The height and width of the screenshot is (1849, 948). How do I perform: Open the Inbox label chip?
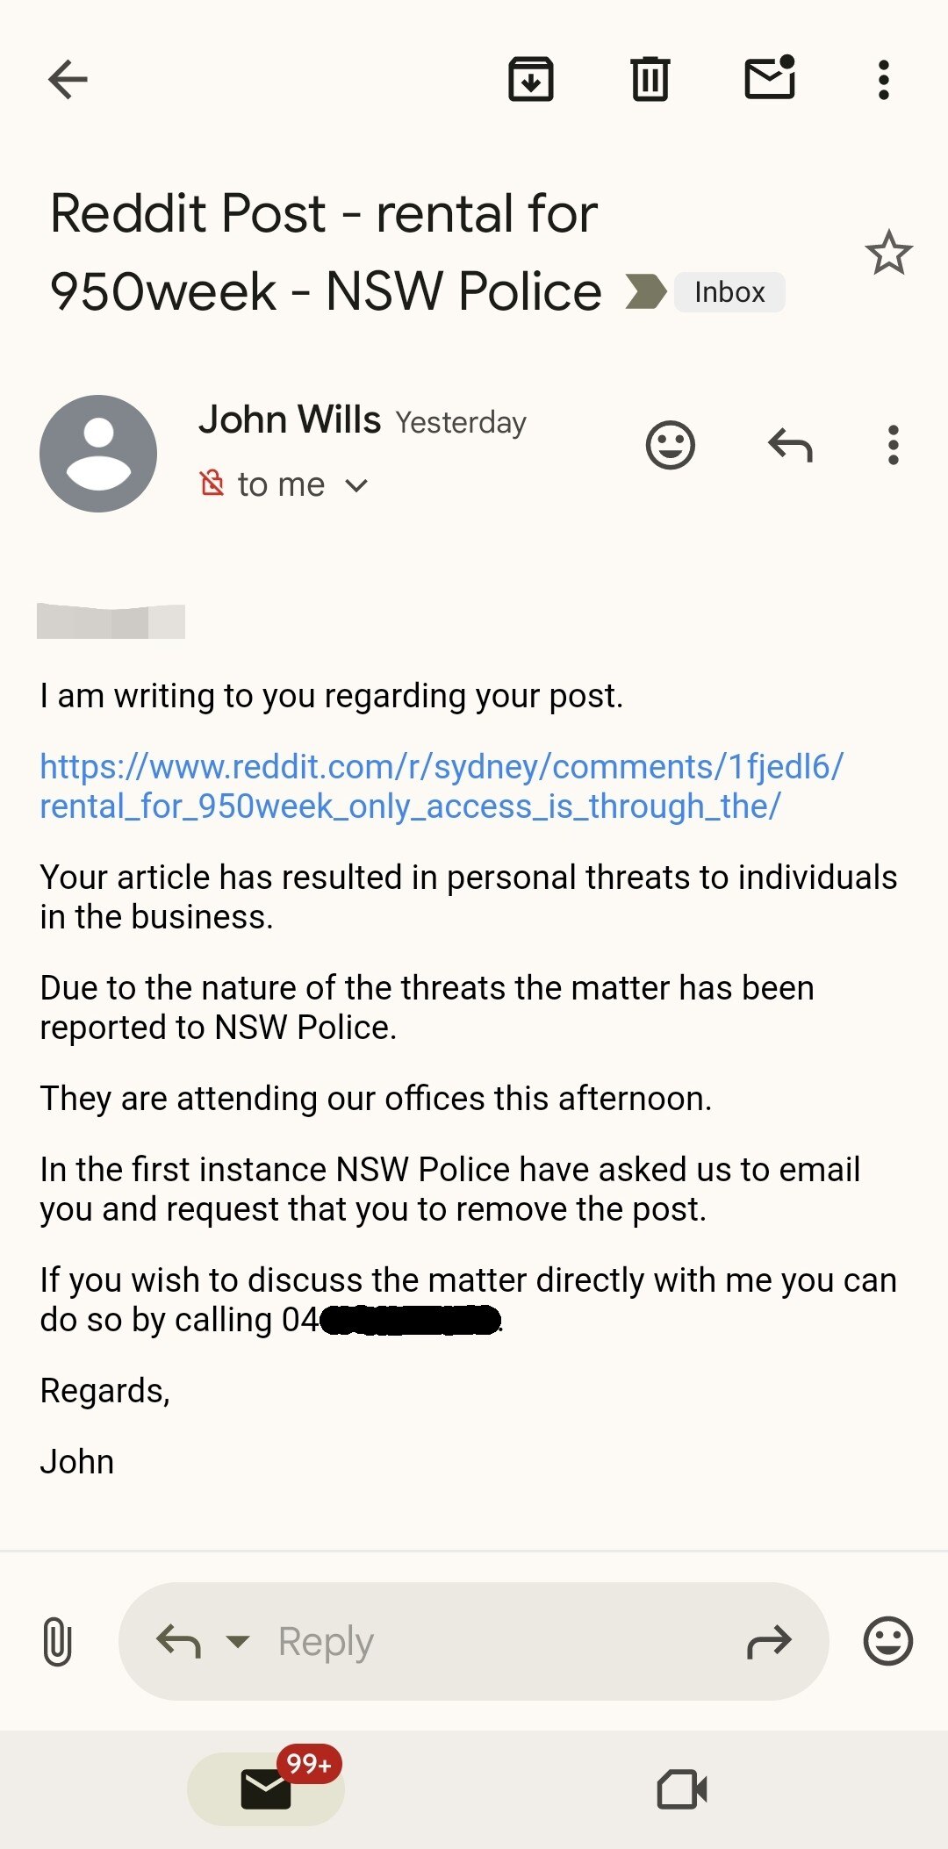pos(728,291)
